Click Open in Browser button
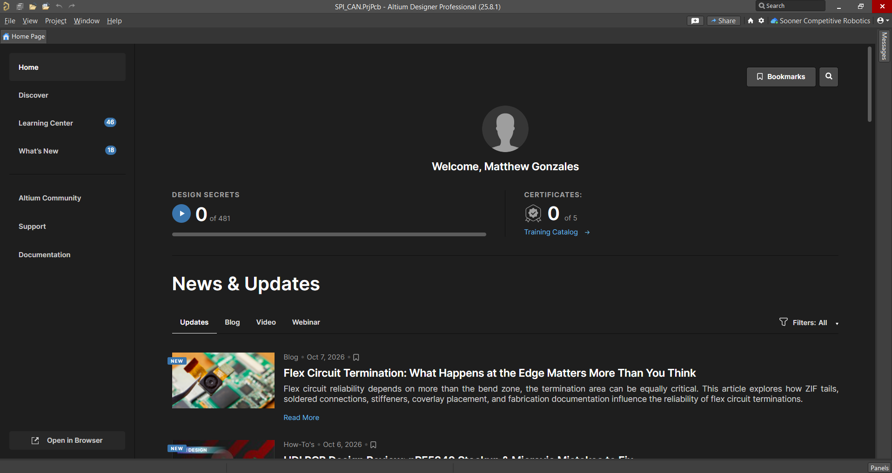This screenshot has width=892, height=473. coord(67,440)
